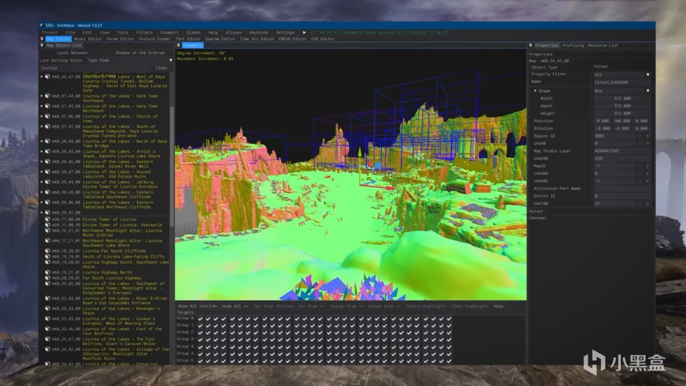The width and height of the screenshot is (686, 386).
Task: Click the map cube icon for m60_17_21_01
Action: 48,241
